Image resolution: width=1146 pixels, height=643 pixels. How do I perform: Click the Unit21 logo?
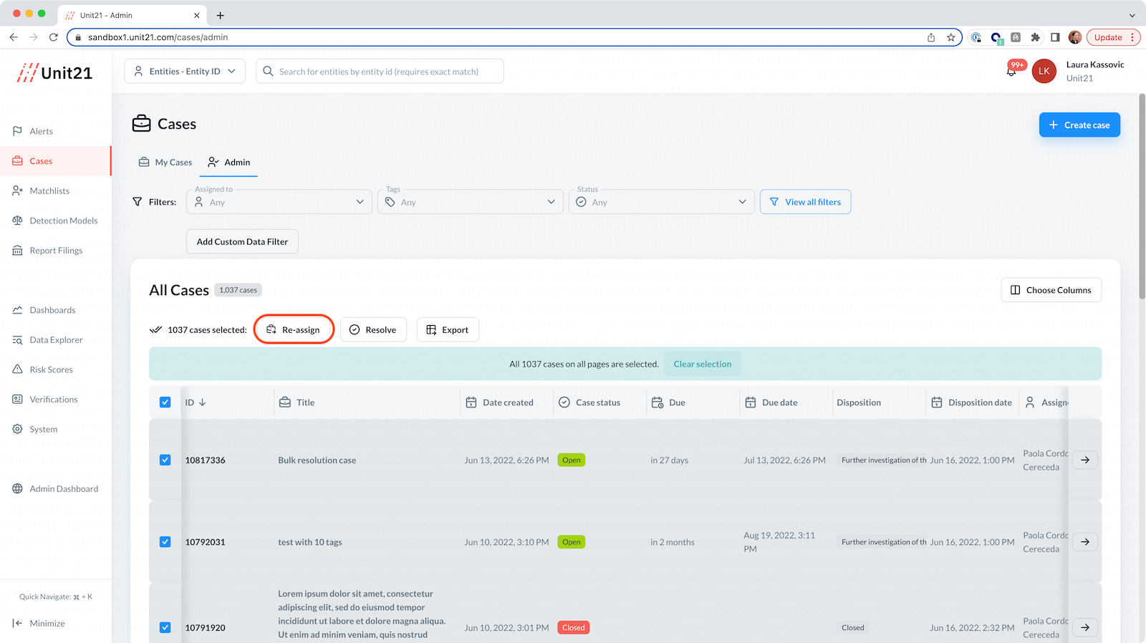point(55,72)
